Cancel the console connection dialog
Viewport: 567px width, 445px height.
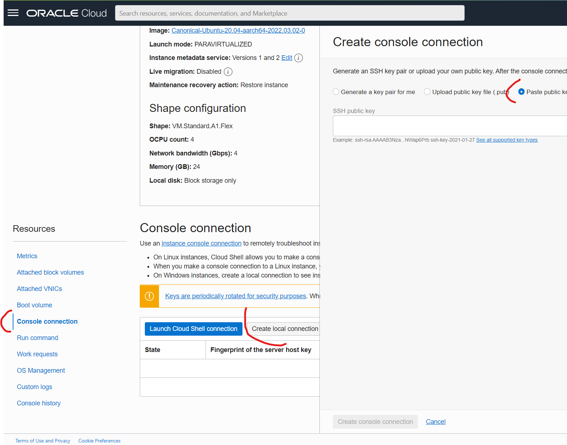click(x=436, y=422)
